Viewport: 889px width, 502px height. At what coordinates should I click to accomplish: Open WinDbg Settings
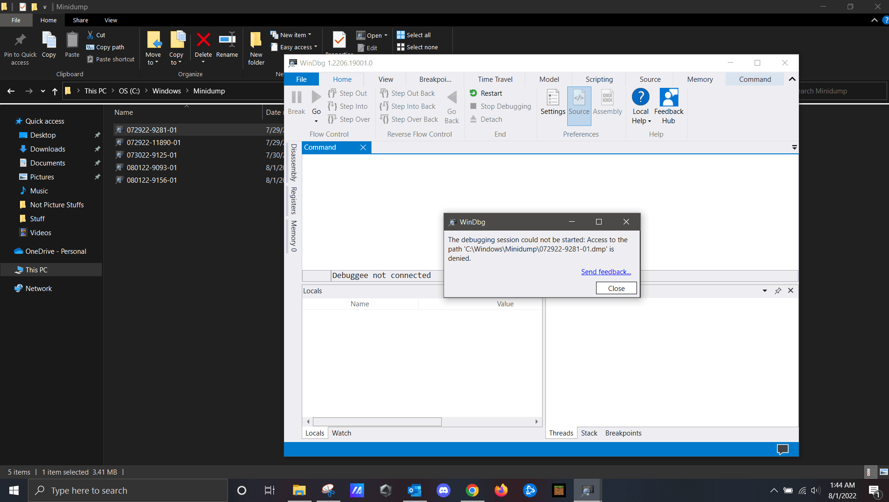click(x=553, y=102)
